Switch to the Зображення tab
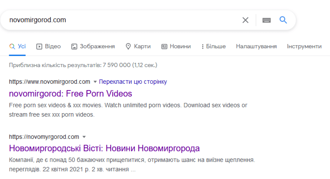This screenshot has width=330, height=179. pos(93,46)
